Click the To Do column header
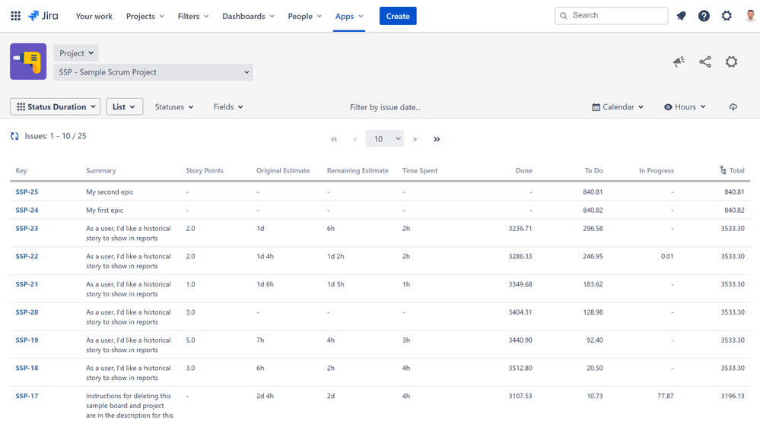The width and height of the screenshot is (760, 421). coord(593,171)
